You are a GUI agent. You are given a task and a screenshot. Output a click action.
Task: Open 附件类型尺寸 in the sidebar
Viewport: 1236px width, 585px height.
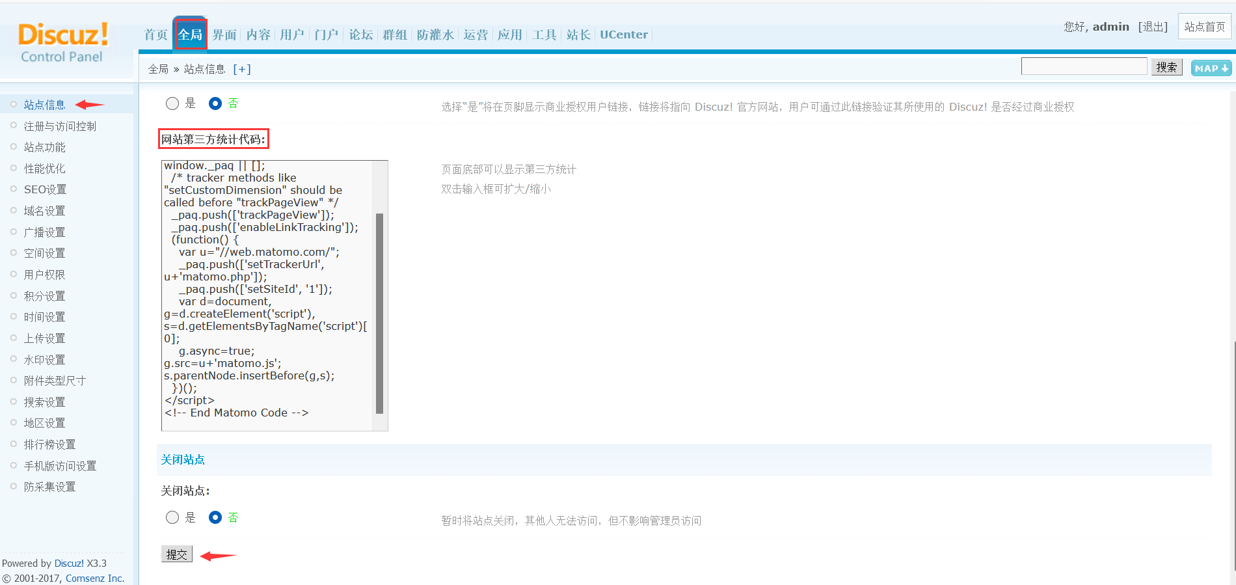55,381
